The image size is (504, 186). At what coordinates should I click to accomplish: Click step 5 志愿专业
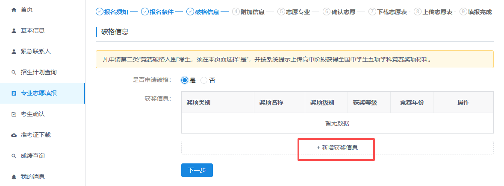coord(294,12)
